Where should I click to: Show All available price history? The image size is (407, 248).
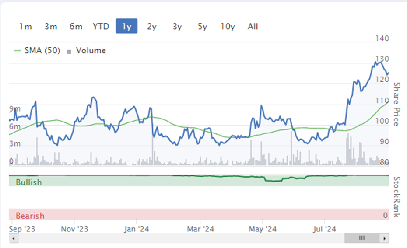tap(253, 26)
